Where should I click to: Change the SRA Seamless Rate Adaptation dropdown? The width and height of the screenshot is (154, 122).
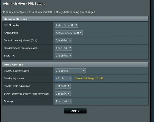63,48
